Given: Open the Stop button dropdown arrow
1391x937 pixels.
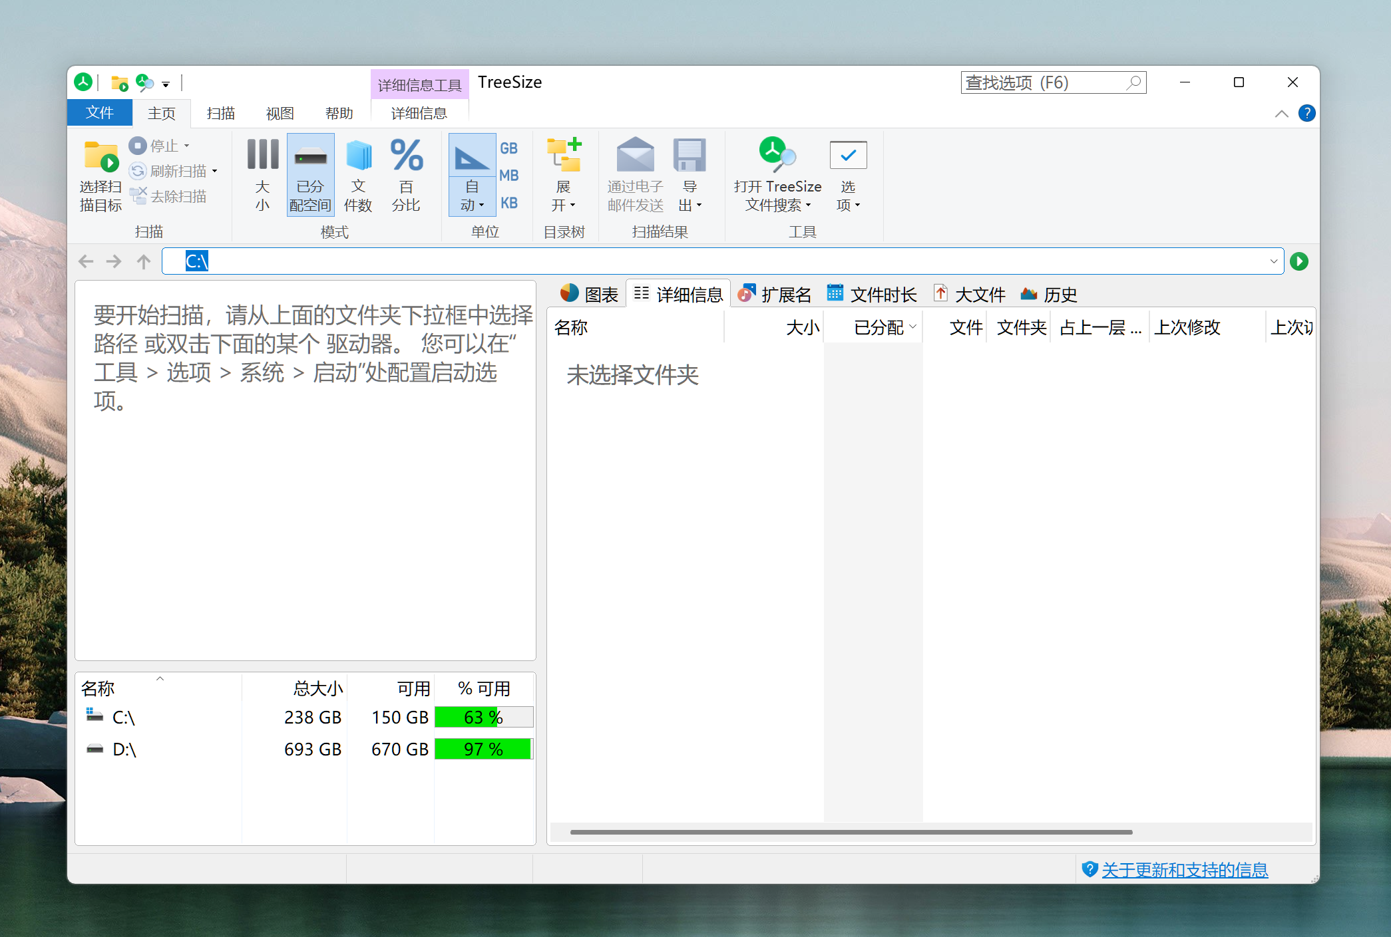Looking at the screenshot, I should 186,146.
